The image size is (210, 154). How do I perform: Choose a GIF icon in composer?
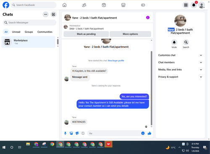point(83,133)
